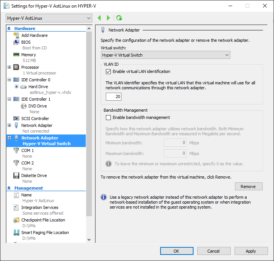Click the IDE Controller 0 icon
Viewport: 274px width, 261px height.
click(16, 80)
